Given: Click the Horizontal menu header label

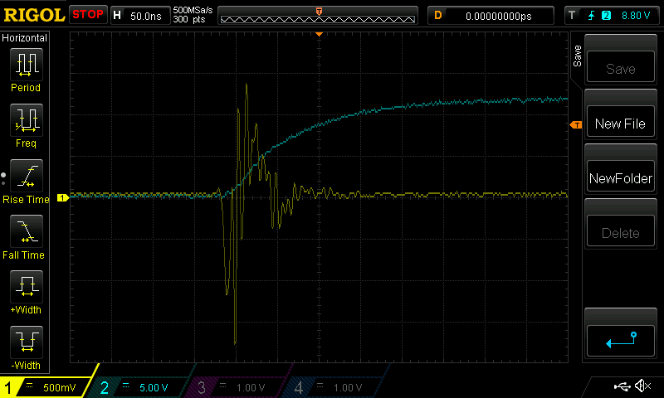Looking at the screenshot, I should tap(25, 38).
